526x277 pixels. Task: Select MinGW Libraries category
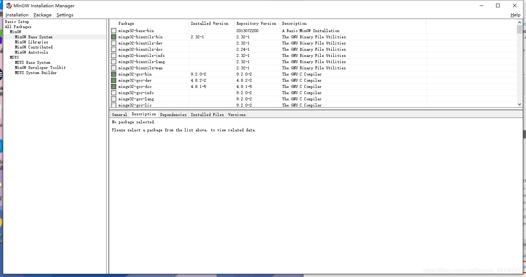click(x=31, y=42)
